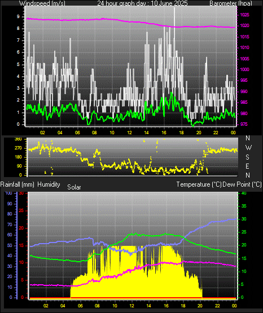Click the 1025 value on barometer axis
Screen dimensions: 263x313
pyautogui.click(x=244, y=15)
